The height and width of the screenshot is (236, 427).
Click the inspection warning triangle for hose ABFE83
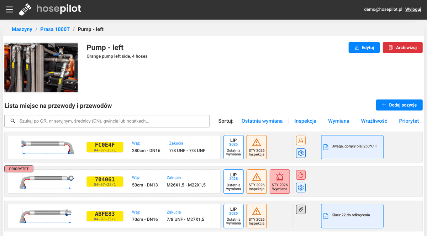click(257, 216)
